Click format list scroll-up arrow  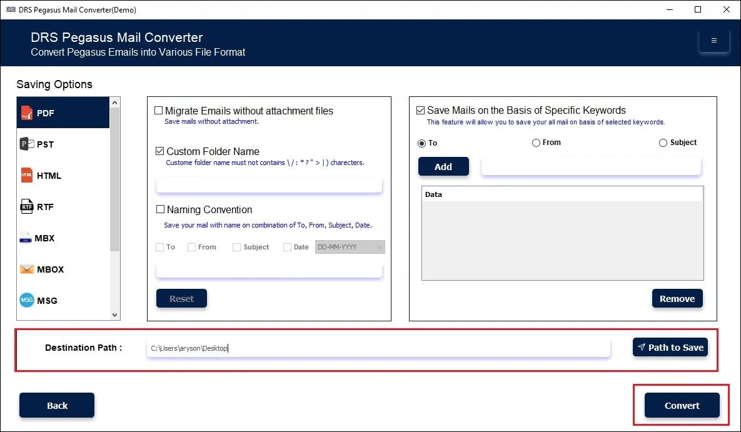pyautogui.click(x=115, y=102)
